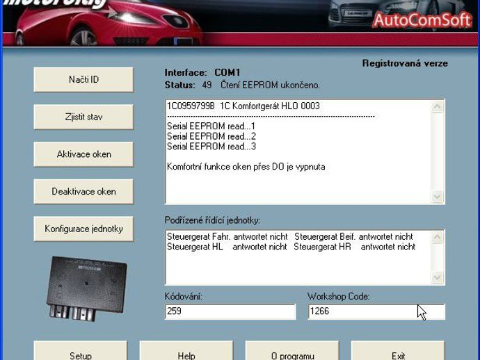Click the Exit button

click(398, 351)
